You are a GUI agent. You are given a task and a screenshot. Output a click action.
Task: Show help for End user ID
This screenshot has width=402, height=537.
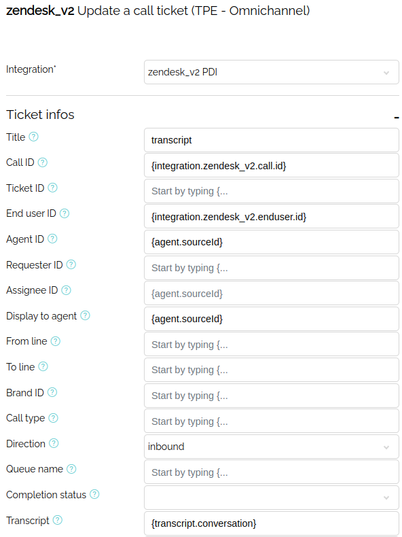coord(65,213)
